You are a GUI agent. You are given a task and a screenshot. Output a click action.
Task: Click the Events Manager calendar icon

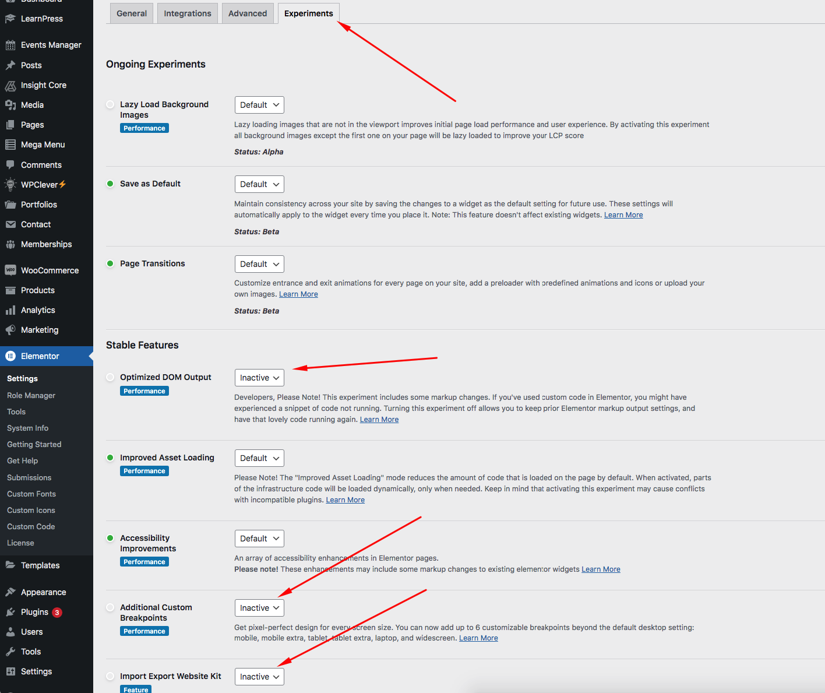[x=10, y=45]
